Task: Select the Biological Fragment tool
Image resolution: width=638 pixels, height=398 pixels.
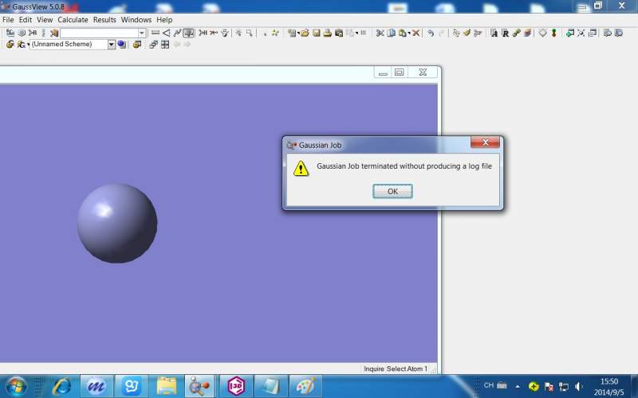Action: [x=43, y=33]
